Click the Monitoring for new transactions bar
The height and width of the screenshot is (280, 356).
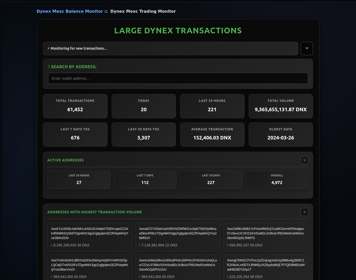point(171,48)
